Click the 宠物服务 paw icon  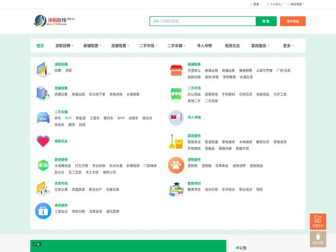[176, 165]
